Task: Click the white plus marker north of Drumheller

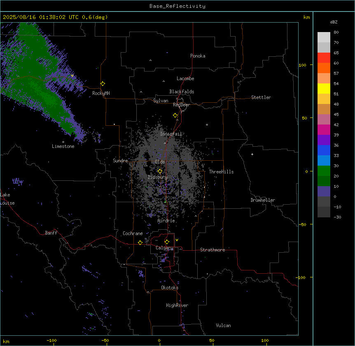Action: (252, 154)
